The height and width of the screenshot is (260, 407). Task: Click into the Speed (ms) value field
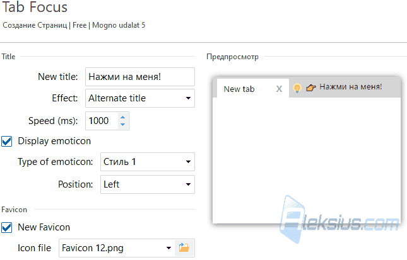(102, 121)
